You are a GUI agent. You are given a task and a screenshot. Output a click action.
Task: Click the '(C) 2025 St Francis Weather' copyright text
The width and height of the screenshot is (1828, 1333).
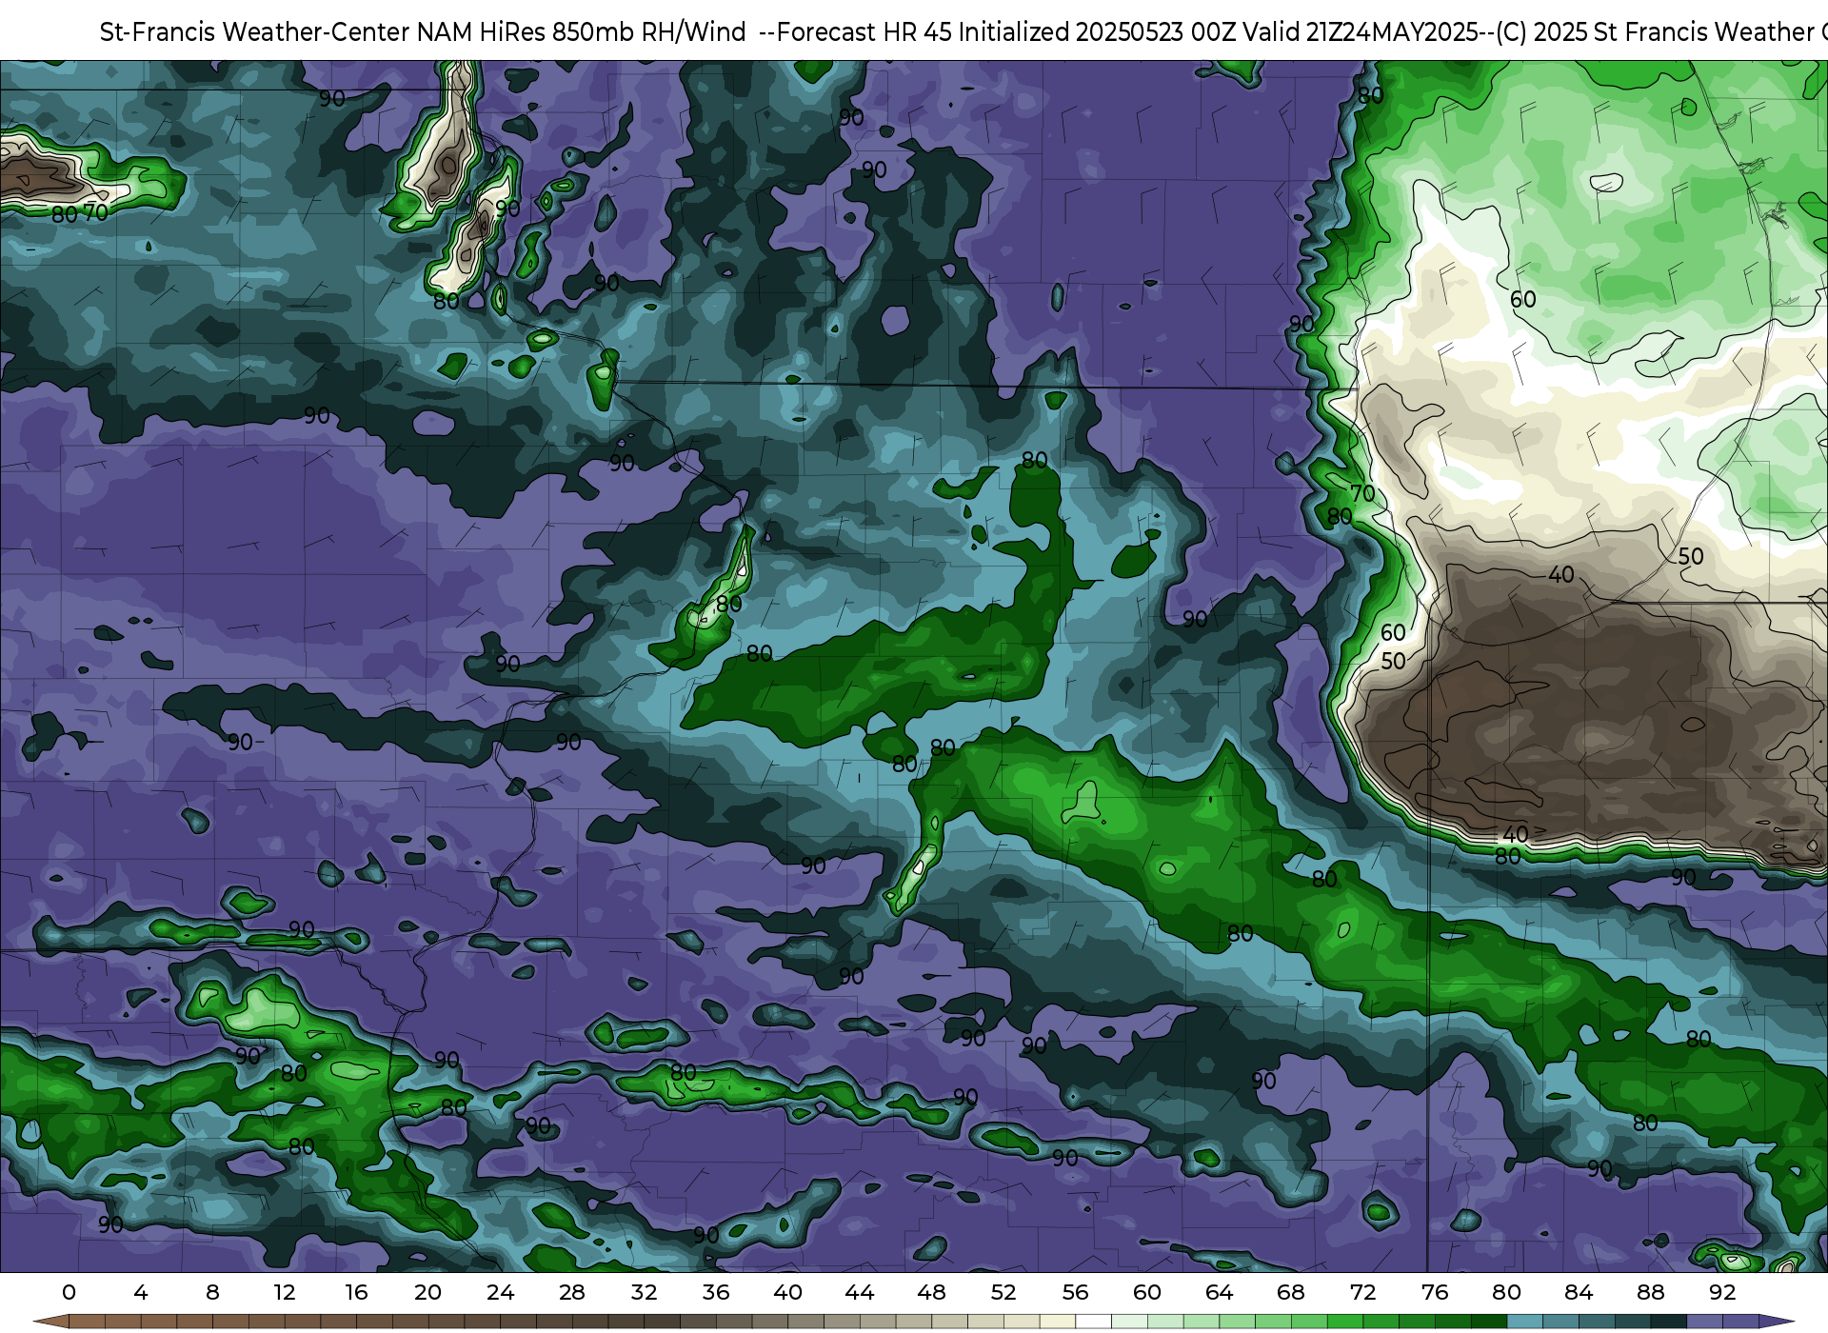[1655, 32]
